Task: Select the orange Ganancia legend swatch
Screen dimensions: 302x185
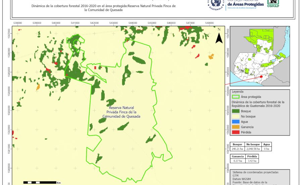Action: [x=236, y=127]
